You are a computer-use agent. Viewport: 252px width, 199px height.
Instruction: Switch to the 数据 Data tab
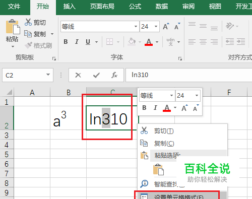pyautogui.click(x=162, y=7)
